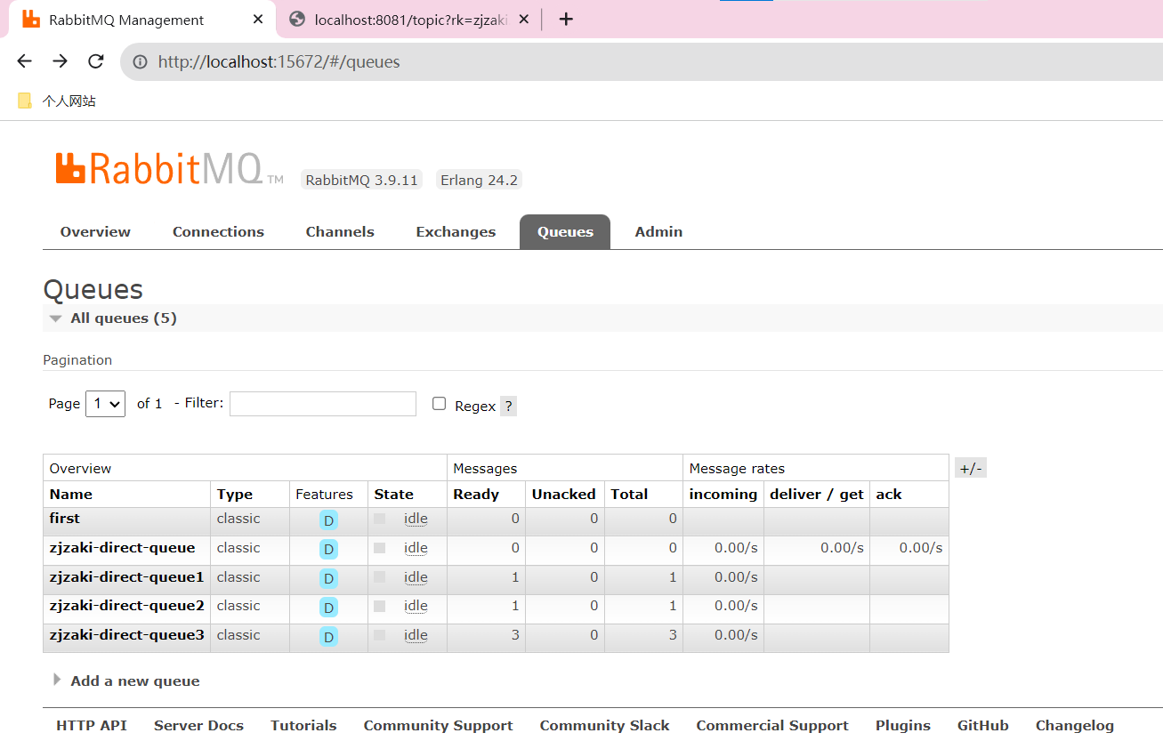Open queue zjzaki-direct-queue
1163x749 pixels.
click(x=122, y=547)
